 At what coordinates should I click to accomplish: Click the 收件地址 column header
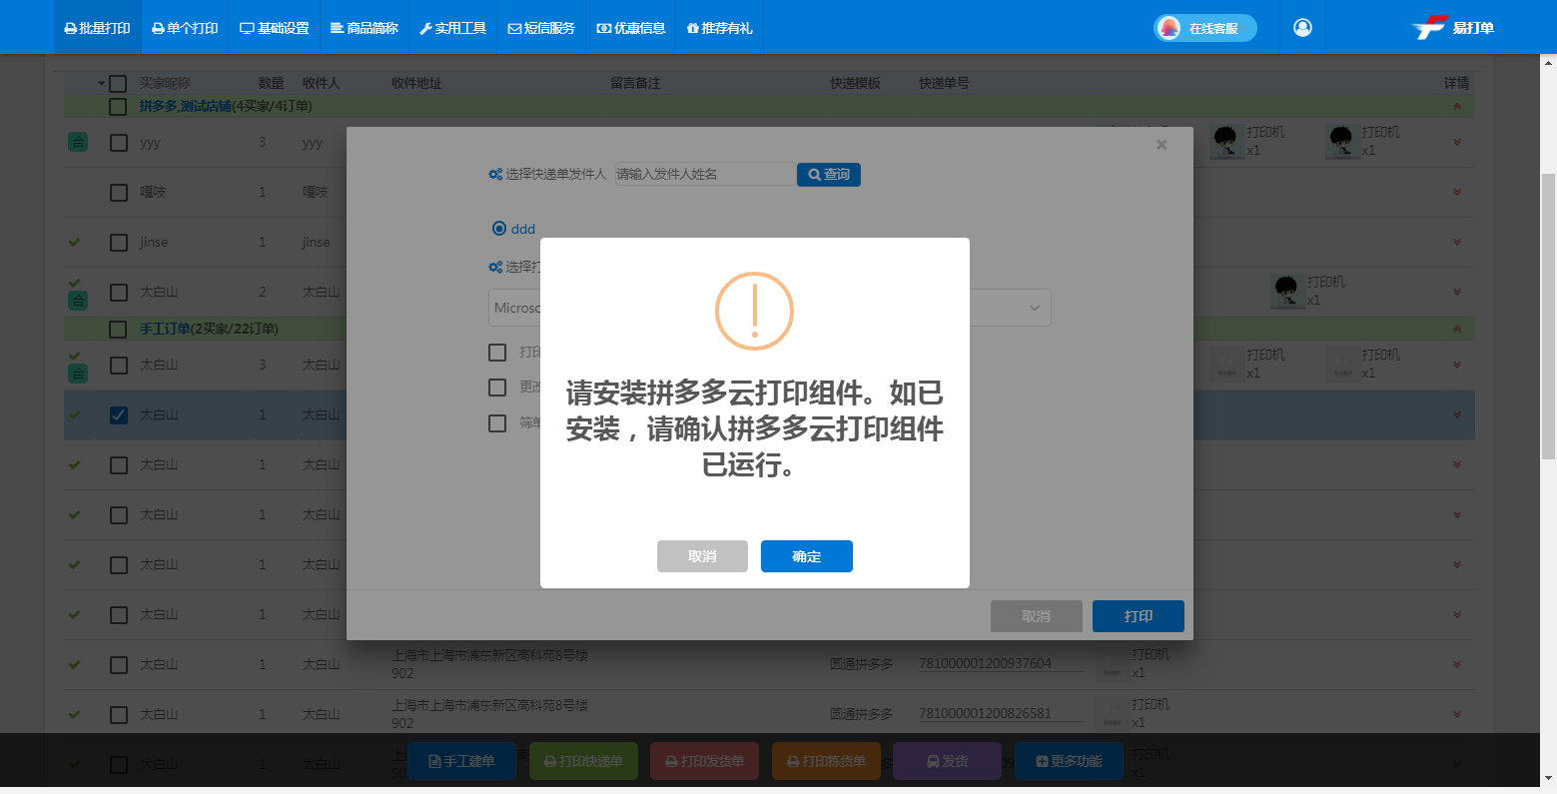(x=416, y=83)
